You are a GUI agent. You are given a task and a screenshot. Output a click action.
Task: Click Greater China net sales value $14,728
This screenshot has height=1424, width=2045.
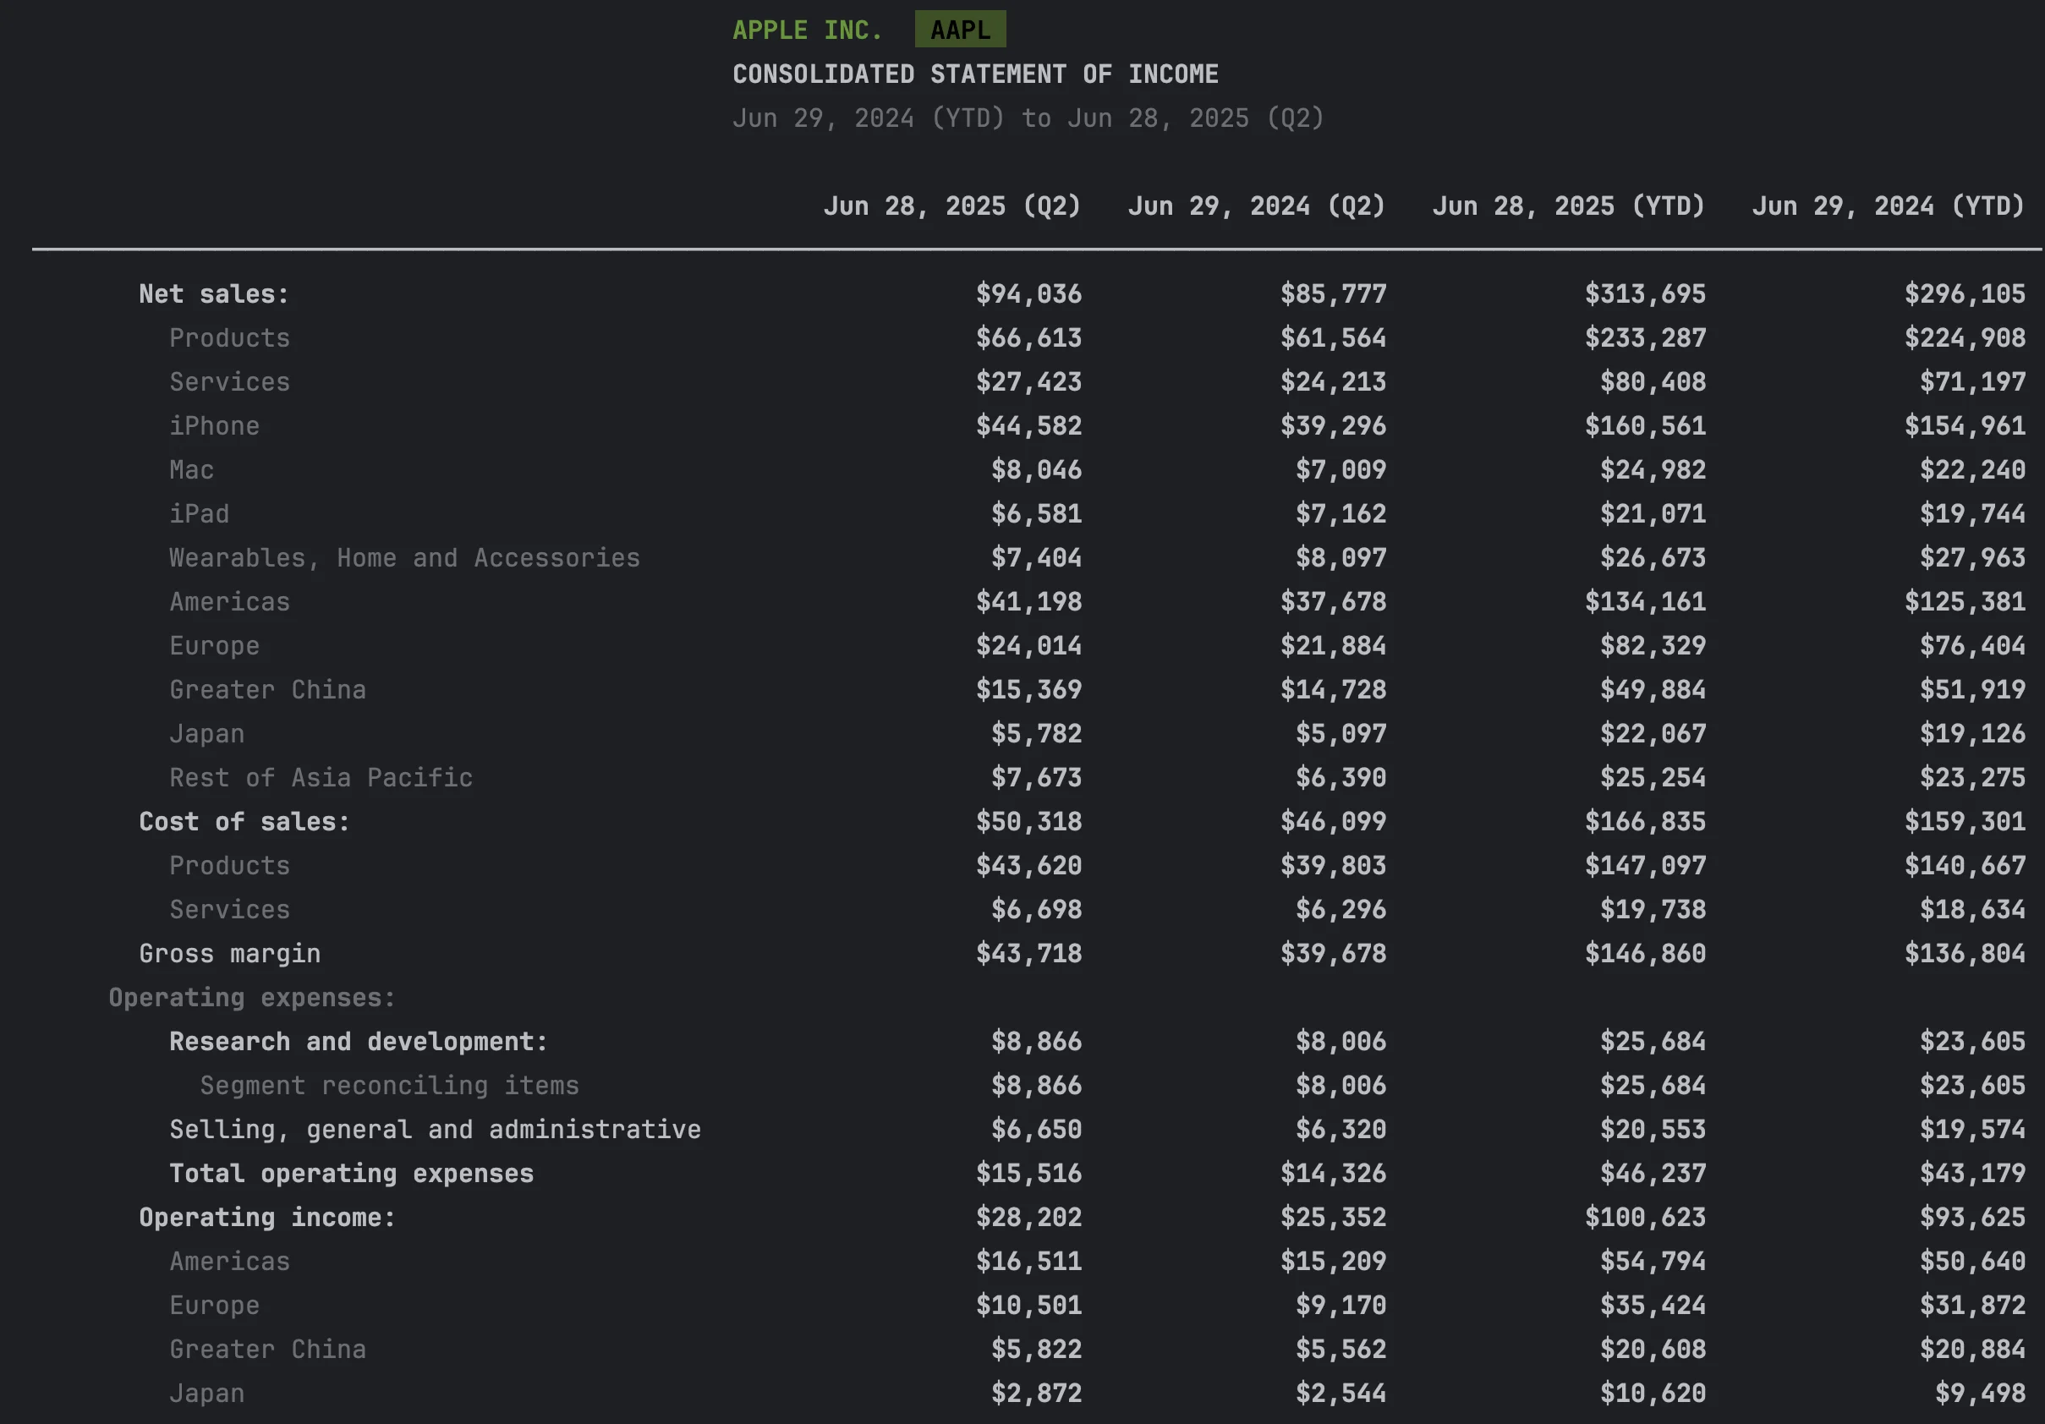pos(1334,689)
